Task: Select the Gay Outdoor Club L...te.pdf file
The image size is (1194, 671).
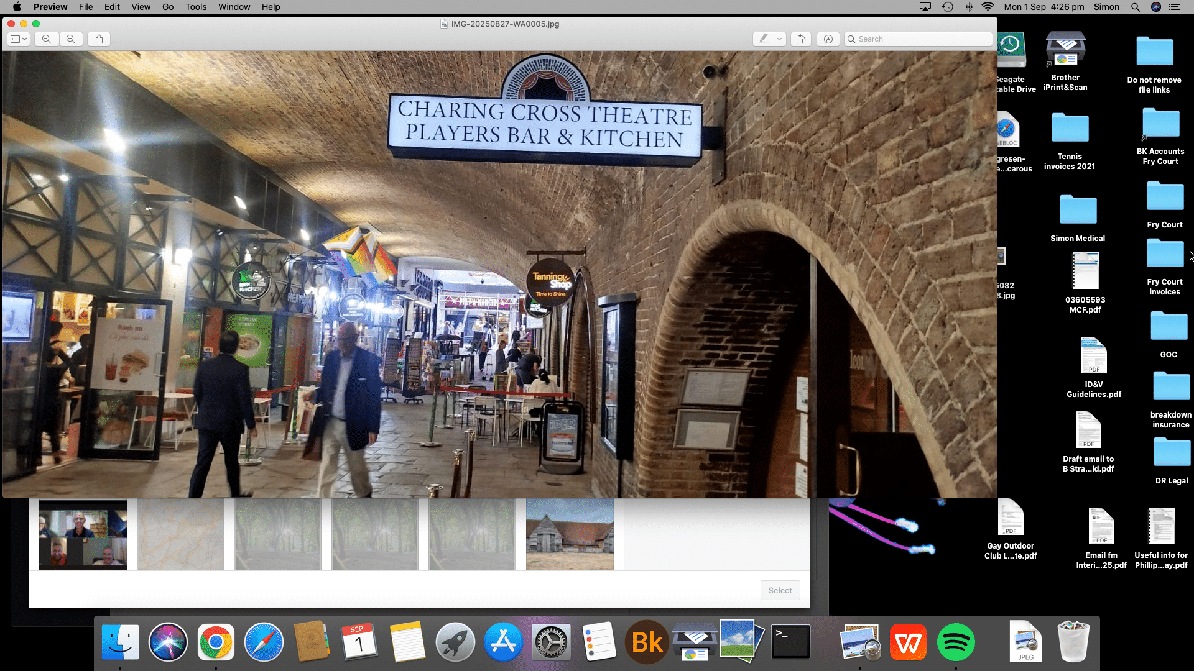Action: [1011, 529]
